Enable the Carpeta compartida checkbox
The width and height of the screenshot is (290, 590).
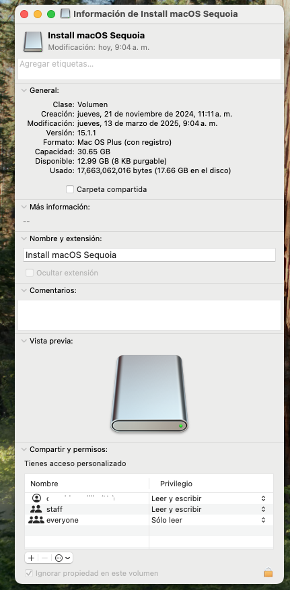69,189
